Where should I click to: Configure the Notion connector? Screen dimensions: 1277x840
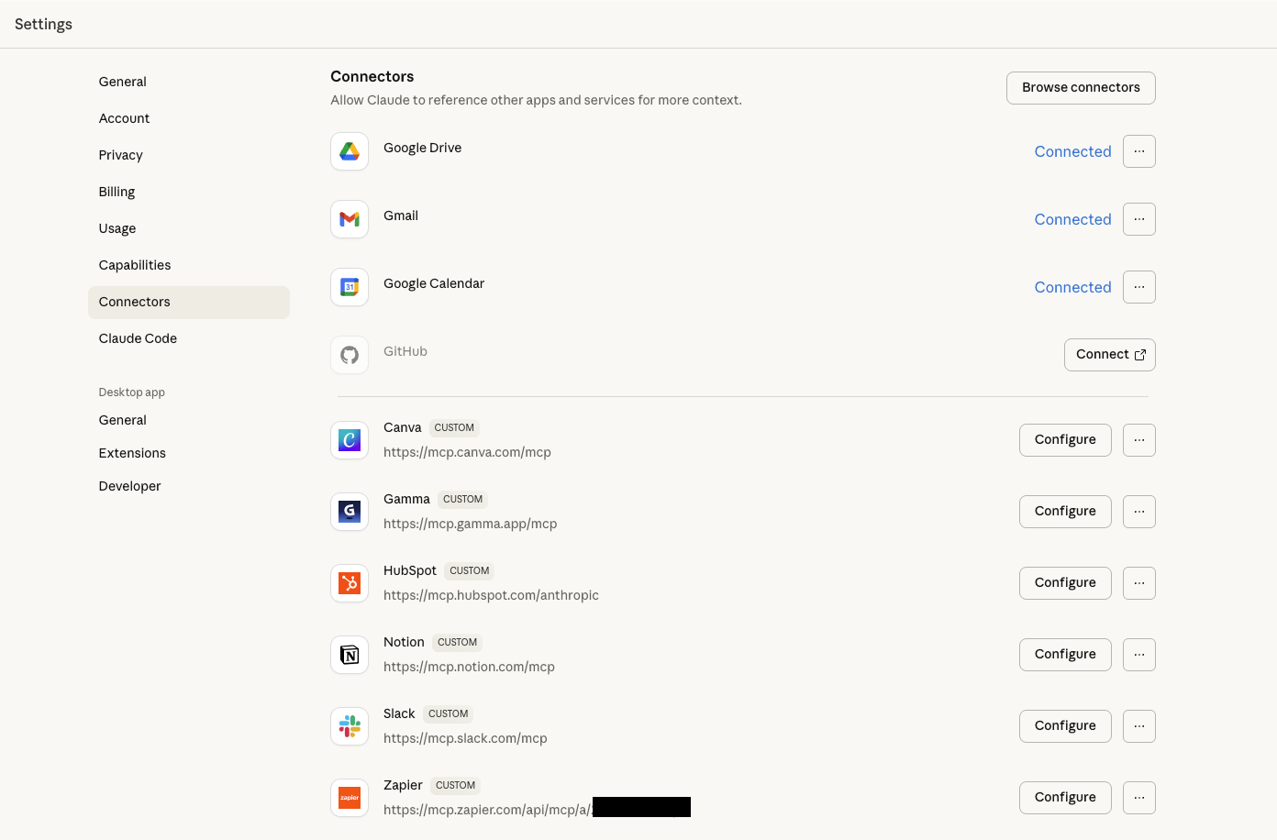[x=1065, y=654]
